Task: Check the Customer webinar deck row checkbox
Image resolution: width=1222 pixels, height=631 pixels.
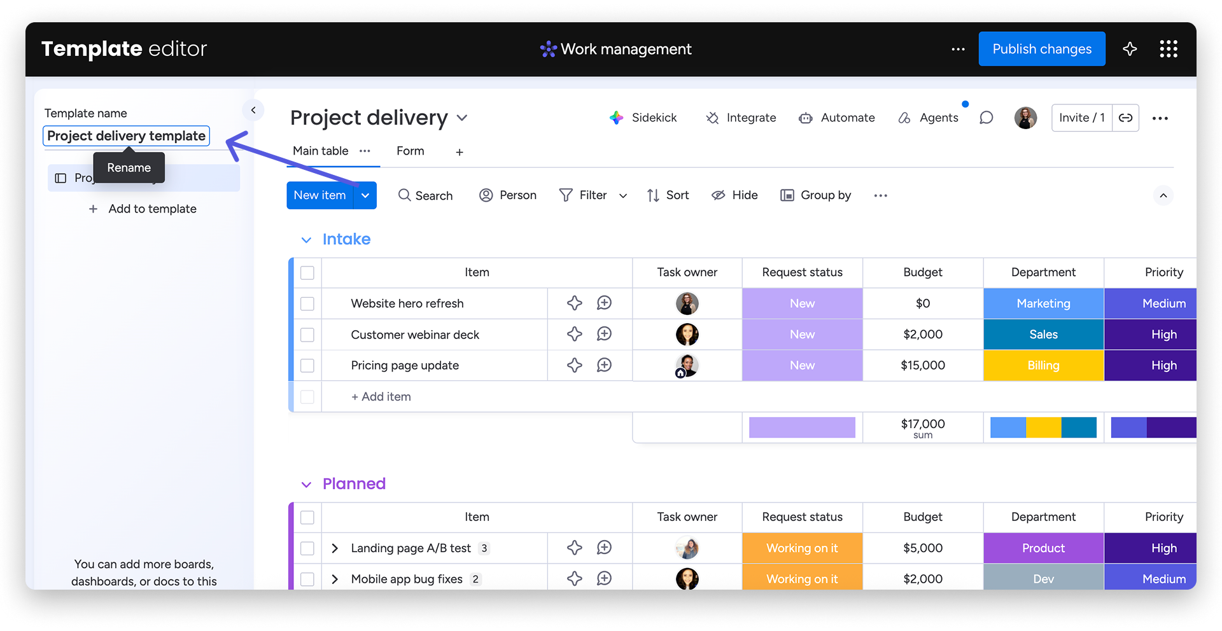Action: tap(307, 335)
